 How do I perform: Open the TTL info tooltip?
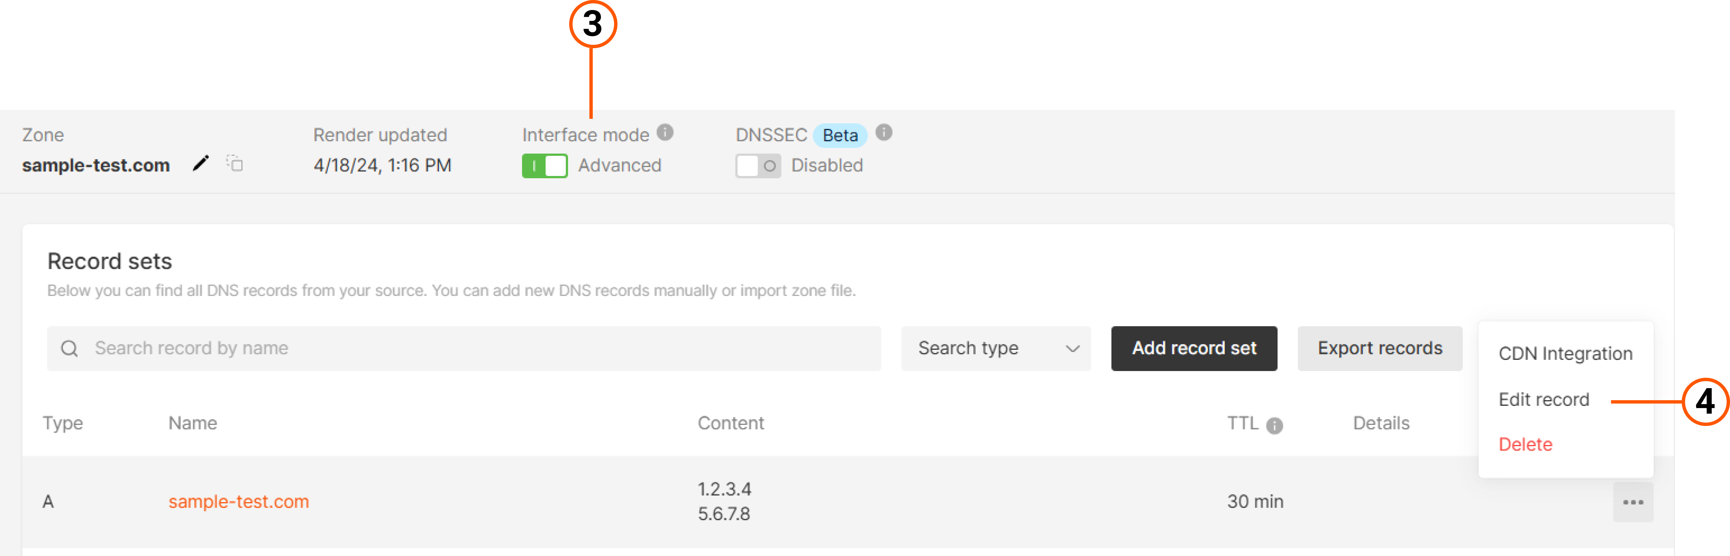pos(1275,425)
